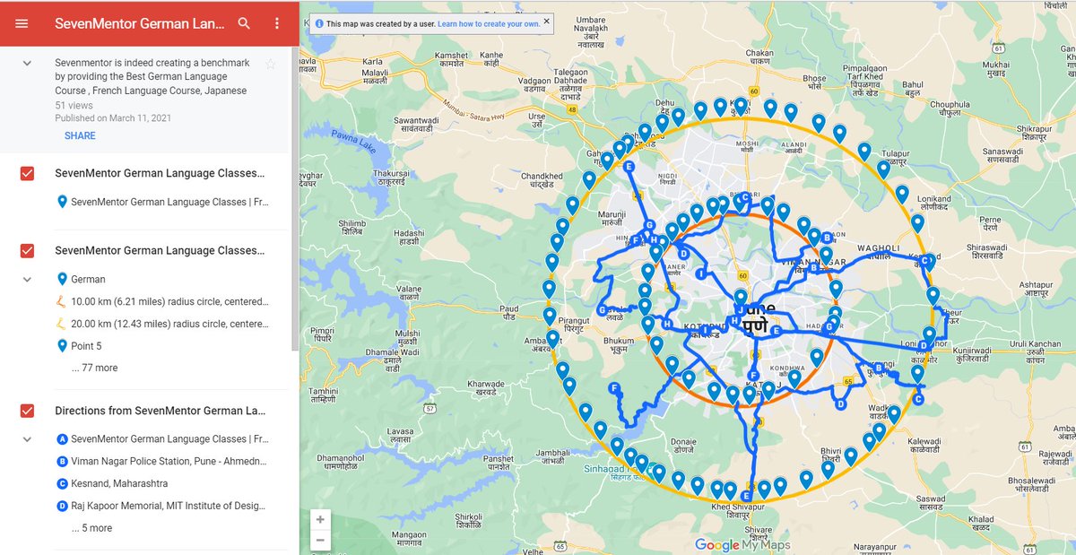This screenshot has height=555, width=1076.
Task: Click the pin icon next to 'German'
Action: click(62, 279)
